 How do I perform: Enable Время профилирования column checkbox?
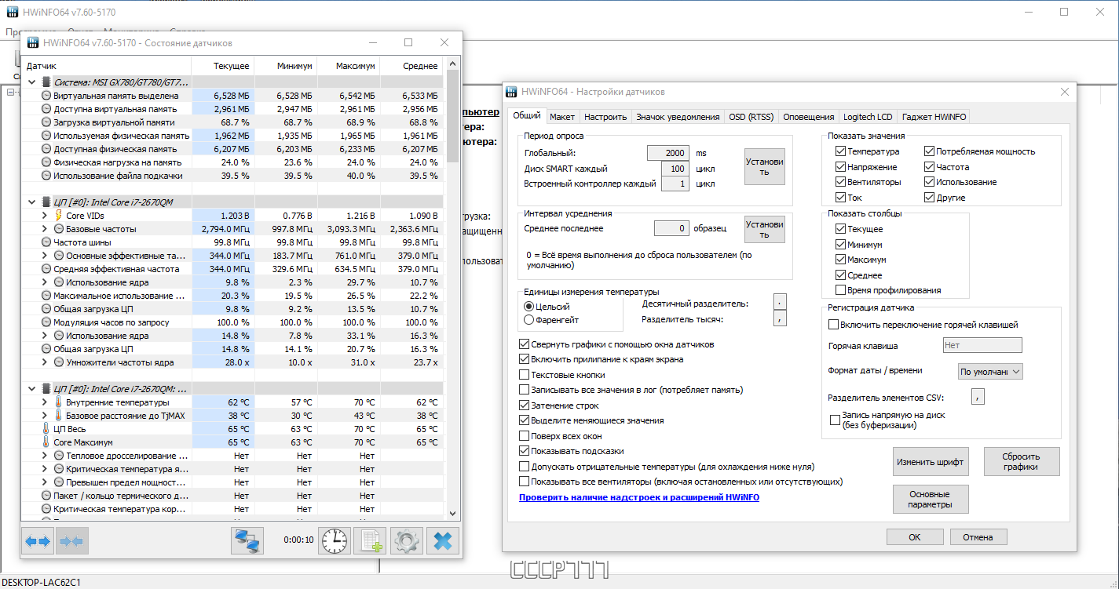click(x=840, y=290)
